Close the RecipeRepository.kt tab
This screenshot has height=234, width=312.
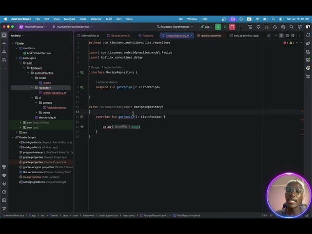point(192,36)
